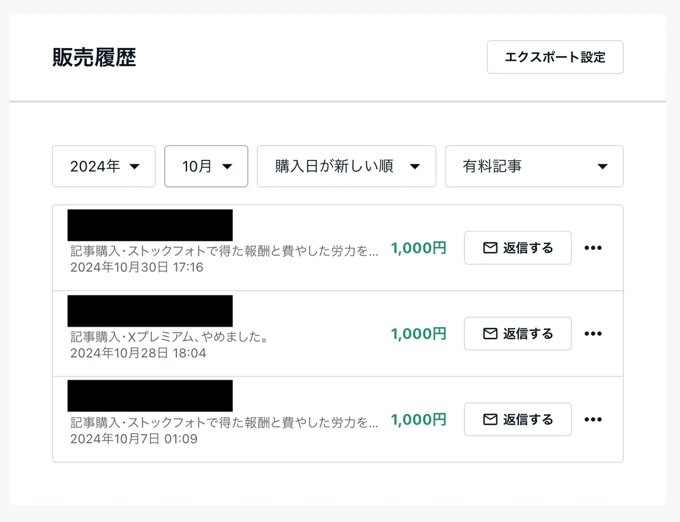Expand the 購入日が新しい順 sort dropdown

coord(346,166)
